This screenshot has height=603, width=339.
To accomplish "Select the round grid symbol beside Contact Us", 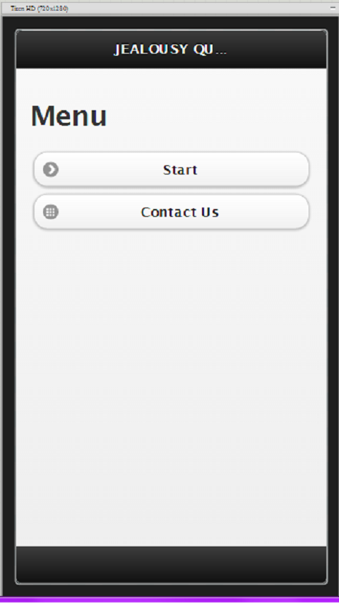I will (51, 212).
